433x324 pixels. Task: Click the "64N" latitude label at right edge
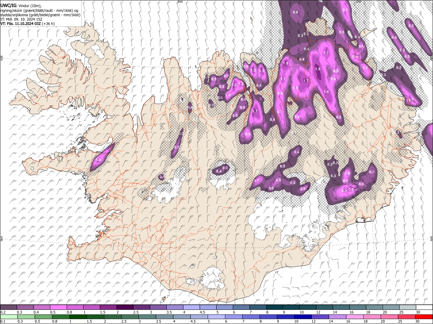(x=431, y=239)
